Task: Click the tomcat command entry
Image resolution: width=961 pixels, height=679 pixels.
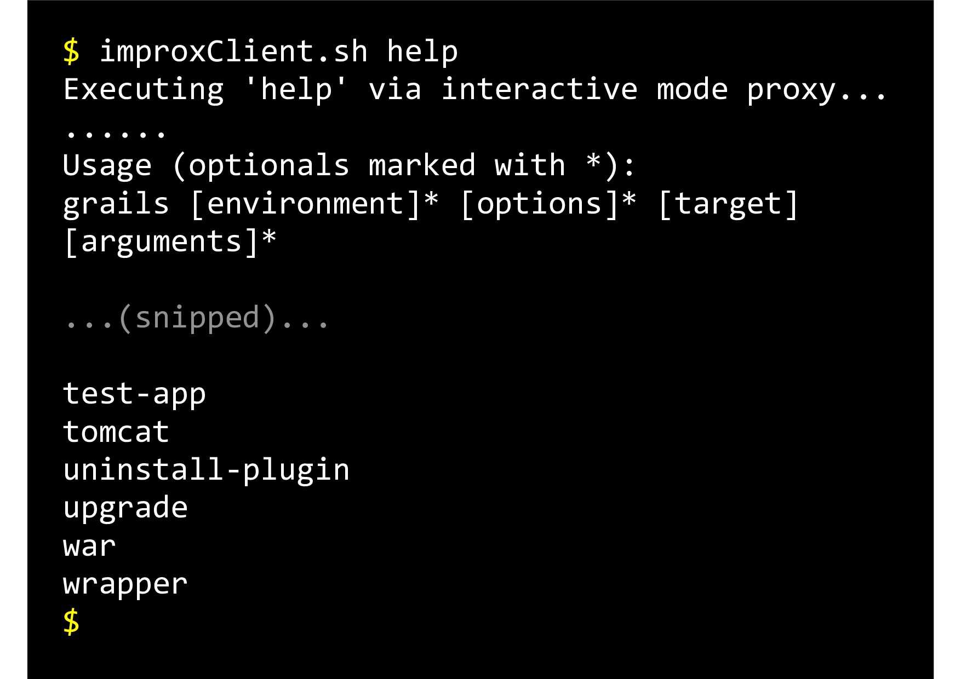Action: pos(116,432)
